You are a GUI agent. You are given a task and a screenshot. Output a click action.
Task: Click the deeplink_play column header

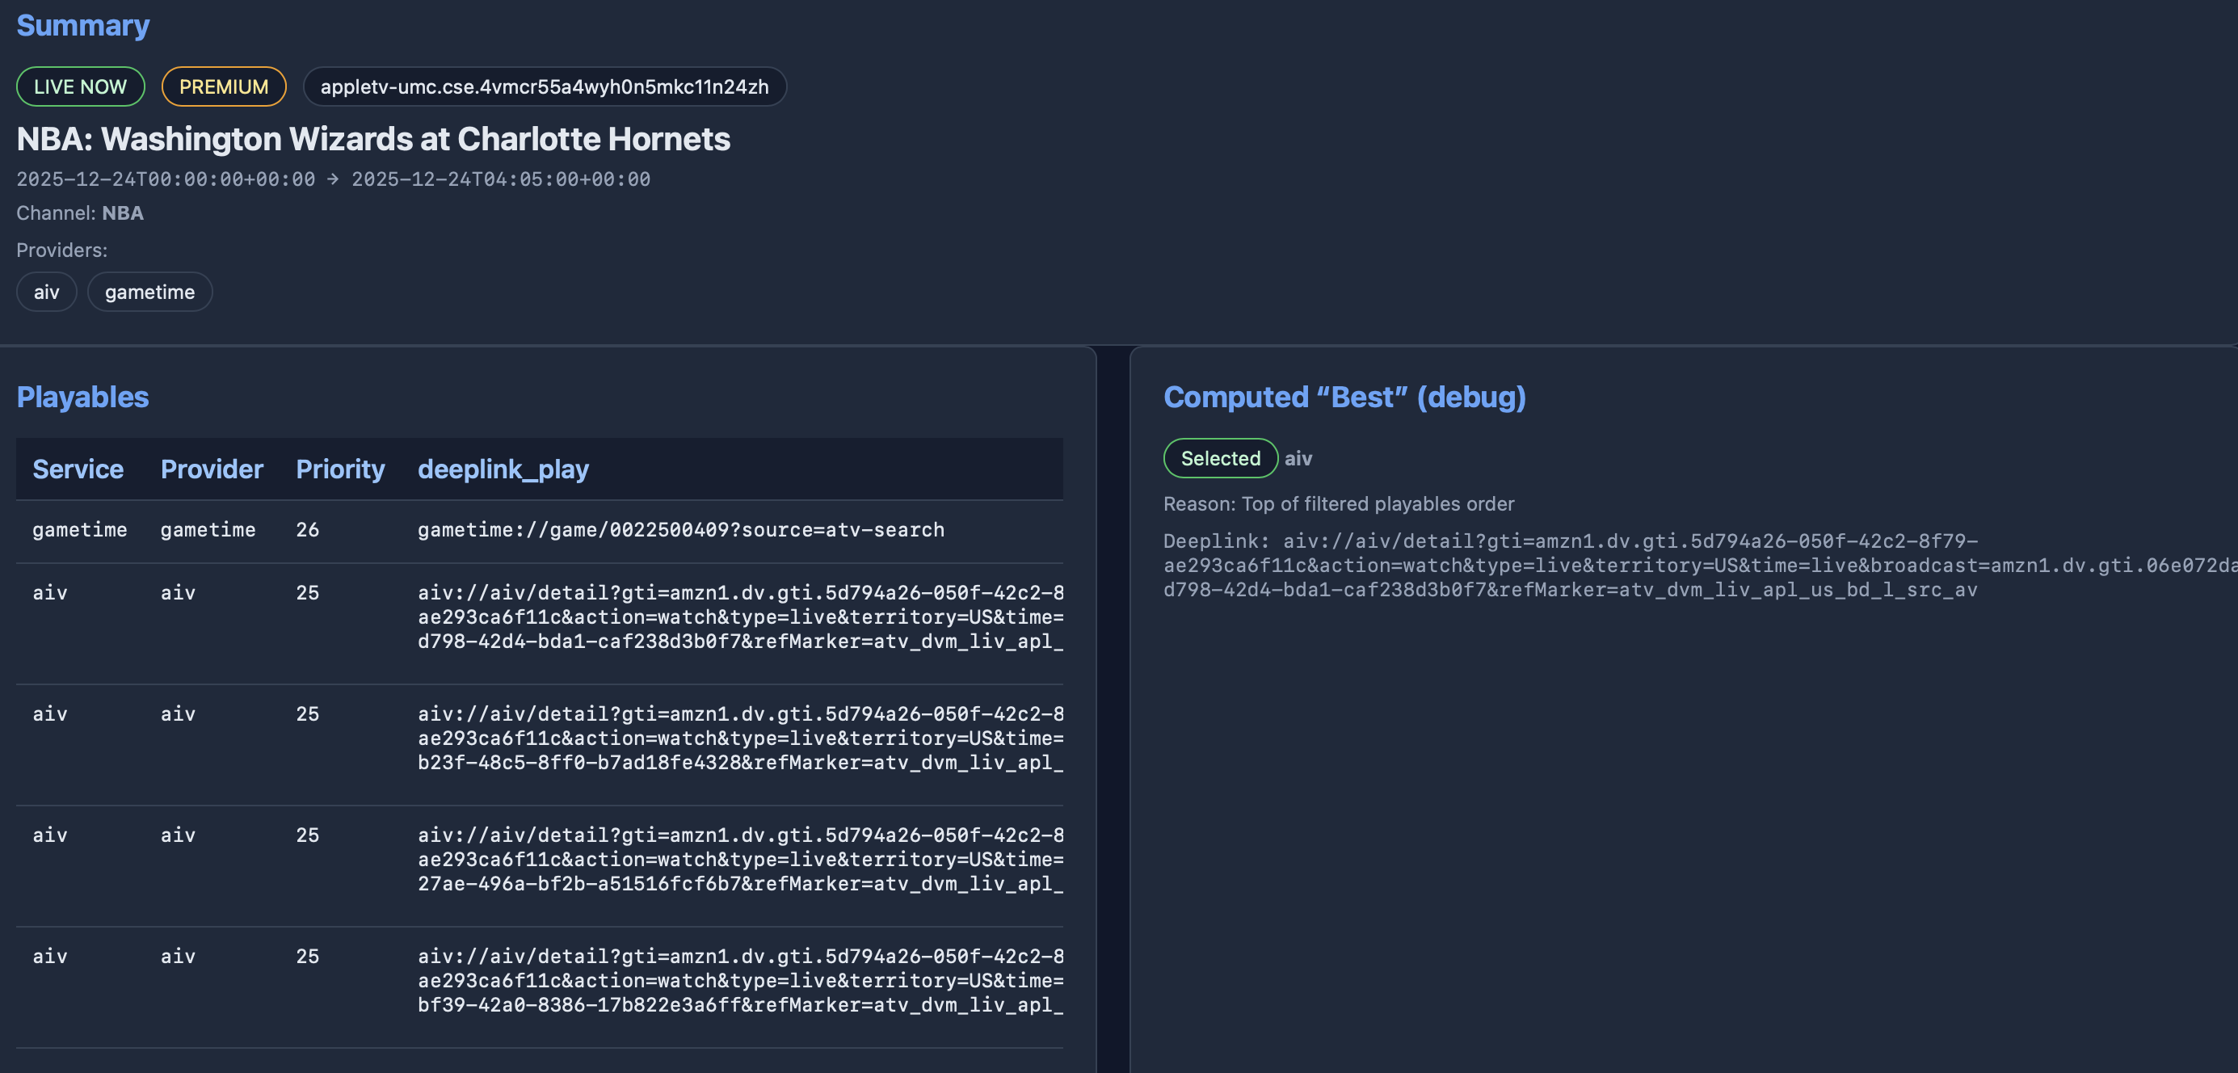pyautogui.click(x=503, y=469)
